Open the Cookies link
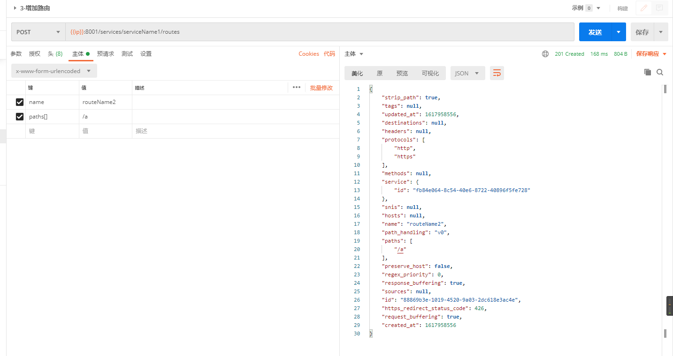 click(309, 54)
